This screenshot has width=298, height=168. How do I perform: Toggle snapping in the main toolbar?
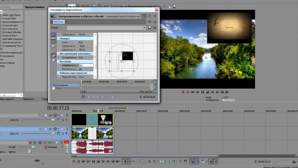[x=192, y=161]
